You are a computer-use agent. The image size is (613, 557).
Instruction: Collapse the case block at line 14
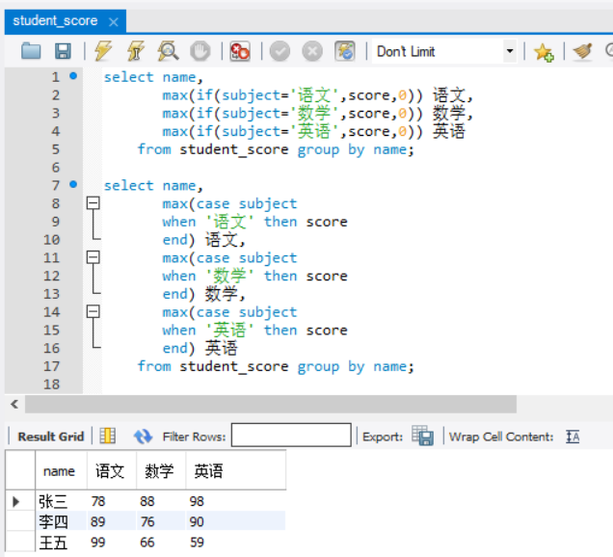93,311
